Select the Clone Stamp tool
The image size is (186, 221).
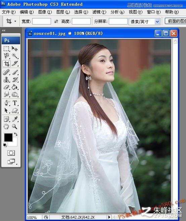(6, 79)
